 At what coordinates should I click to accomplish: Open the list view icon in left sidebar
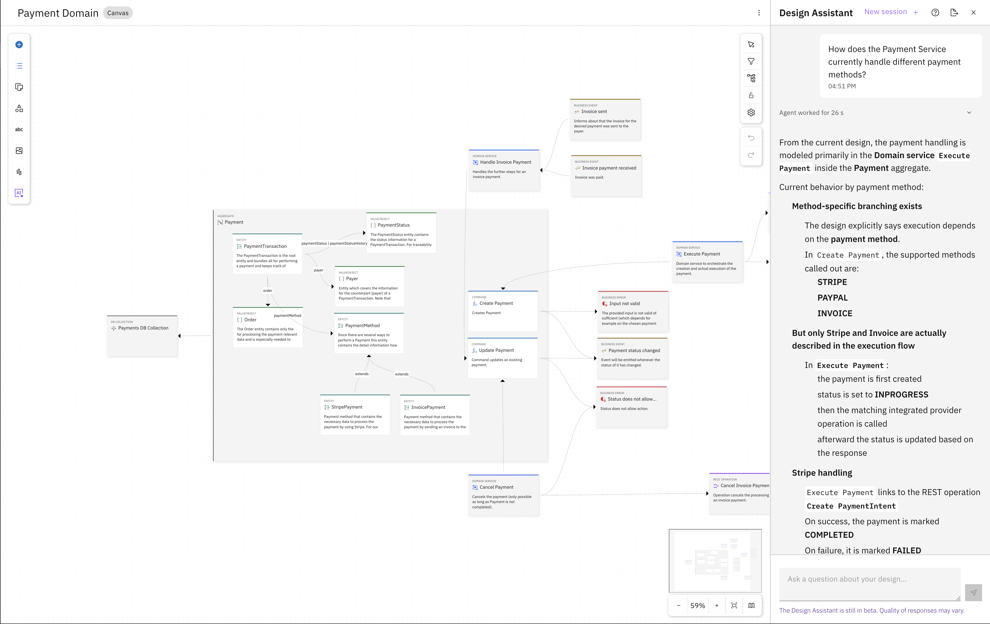pyautogui.click(x=19, y=66)
